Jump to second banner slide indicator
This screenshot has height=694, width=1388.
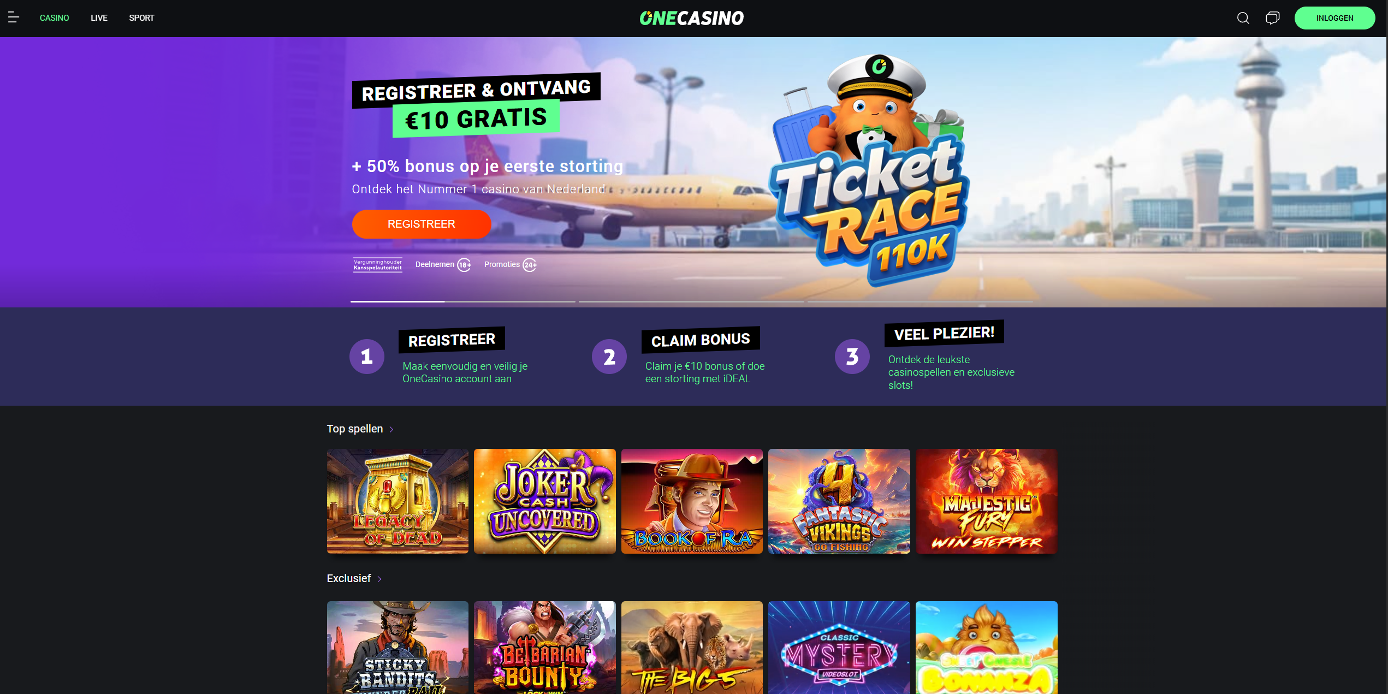[691, 301]
